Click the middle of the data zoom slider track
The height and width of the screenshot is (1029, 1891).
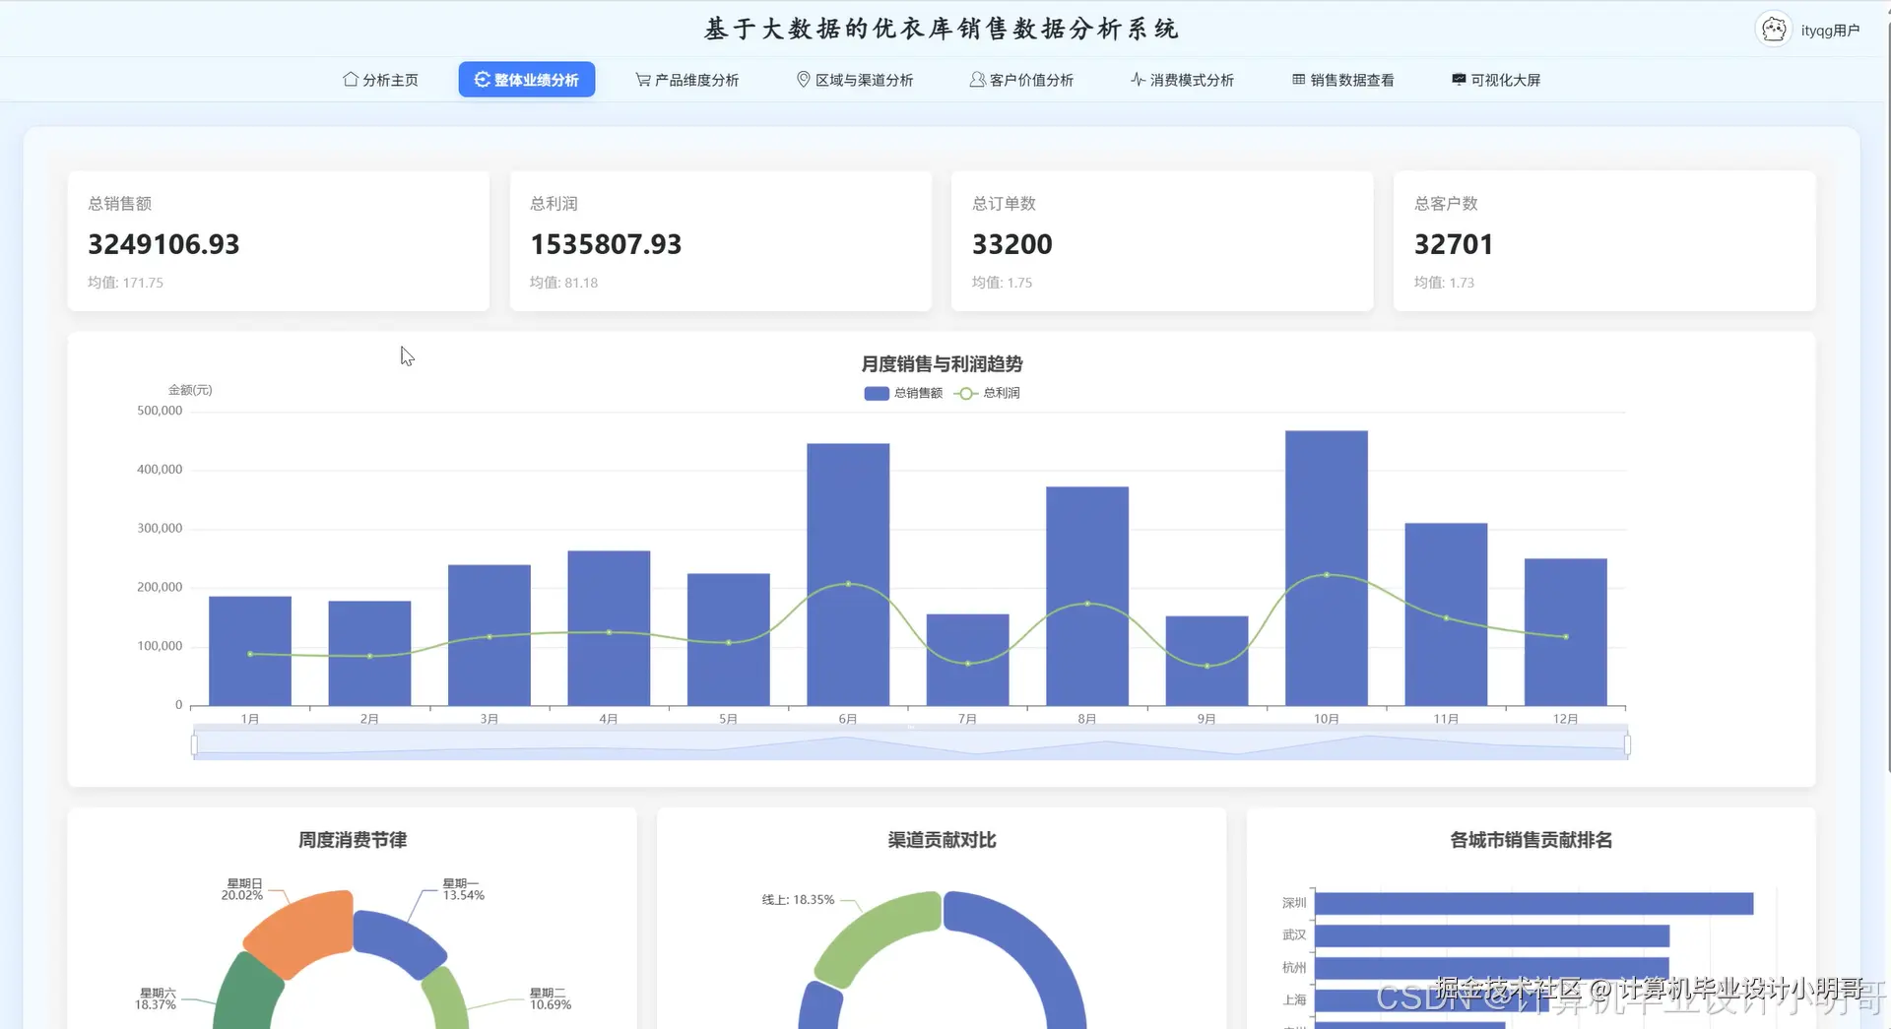[x=910, y=745]
